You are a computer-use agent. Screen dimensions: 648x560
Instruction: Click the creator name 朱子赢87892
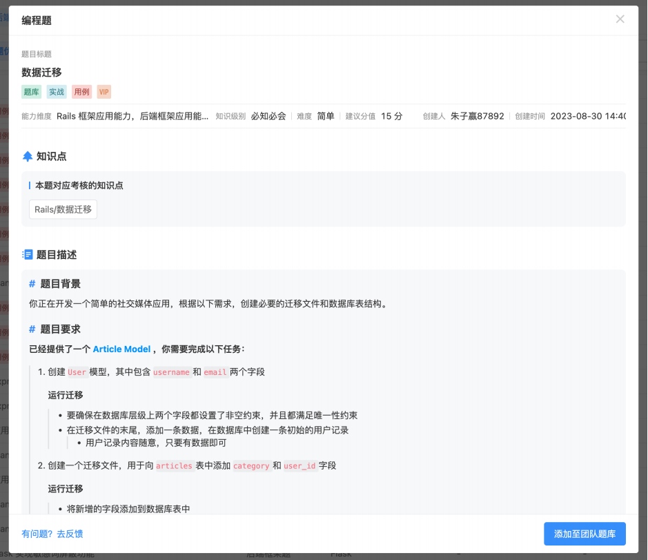click(x=478, y=116)
